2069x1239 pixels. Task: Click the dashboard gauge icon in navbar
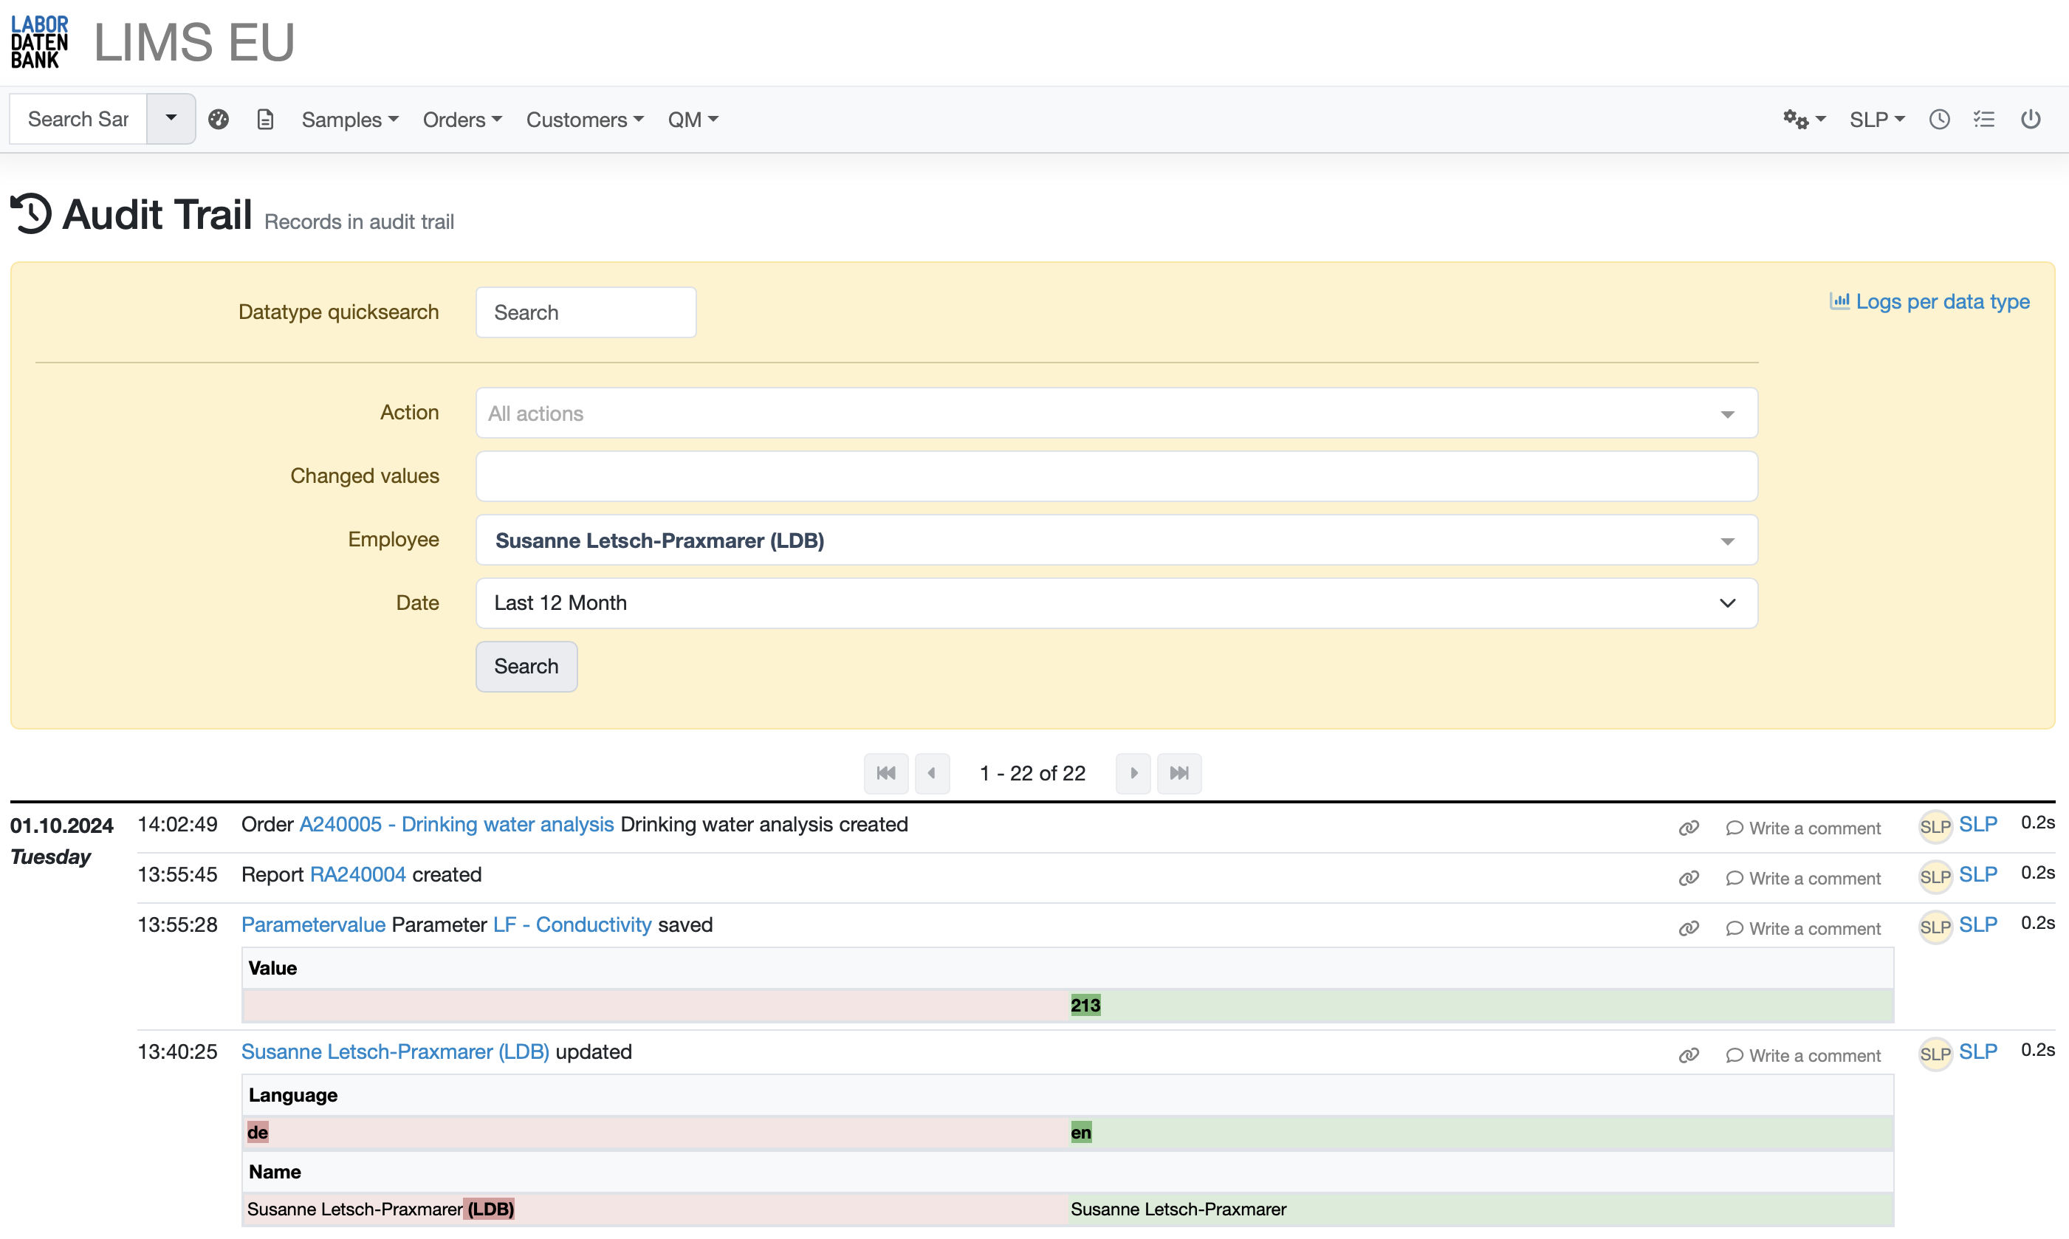(219, 120)
